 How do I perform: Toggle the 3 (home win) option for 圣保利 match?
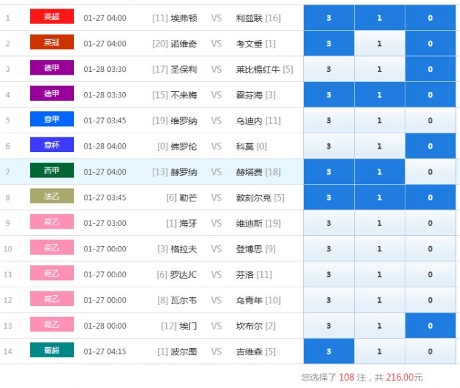tap(329, 69)
